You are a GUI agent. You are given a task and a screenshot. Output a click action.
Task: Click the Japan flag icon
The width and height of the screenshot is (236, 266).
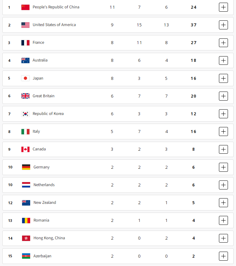tap(25, 78)
